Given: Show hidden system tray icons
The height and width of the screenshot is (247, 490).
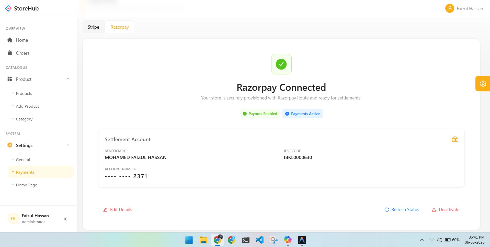Looking at the screenshot, I should coord(422,240).
